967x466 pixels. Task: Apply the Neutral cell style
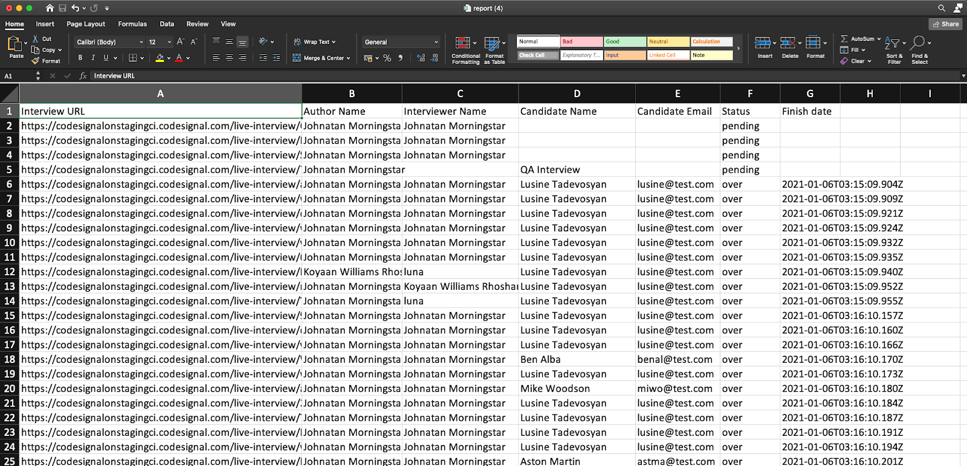click(668, 42)
